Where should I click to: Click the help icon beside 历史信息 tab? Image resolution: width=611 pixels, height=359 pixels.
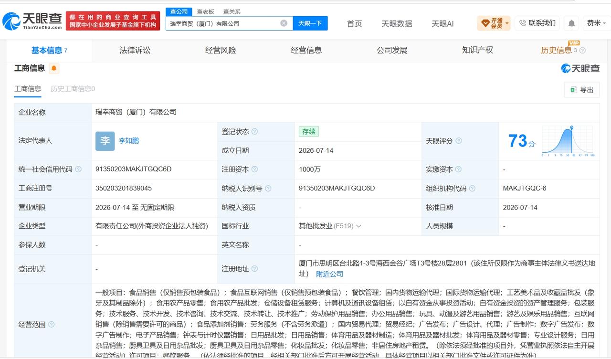[x=582, y=51]
